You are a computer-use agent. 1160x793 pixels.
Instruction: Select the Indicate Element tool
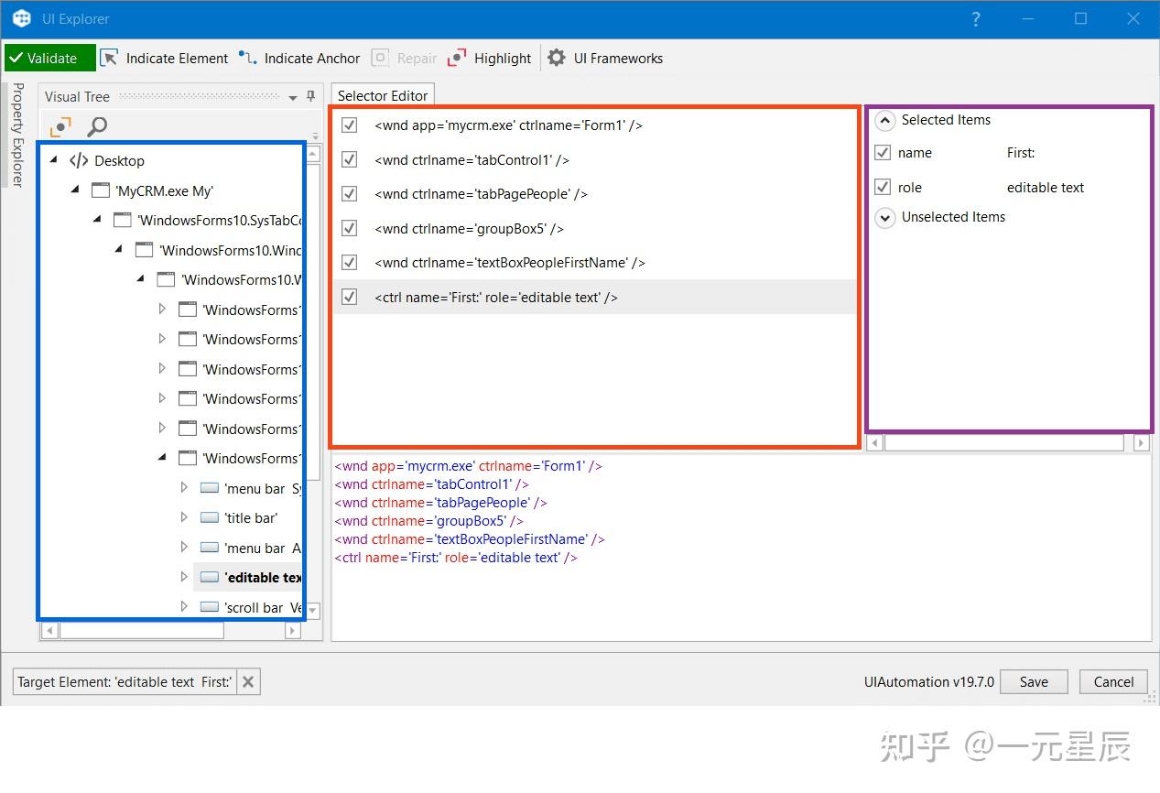tap(165, 58)
